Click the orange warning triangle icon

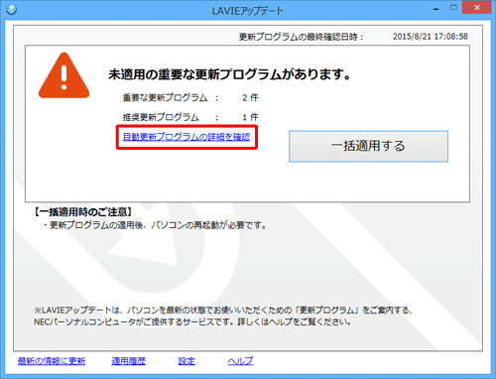(x=63, y=75)
